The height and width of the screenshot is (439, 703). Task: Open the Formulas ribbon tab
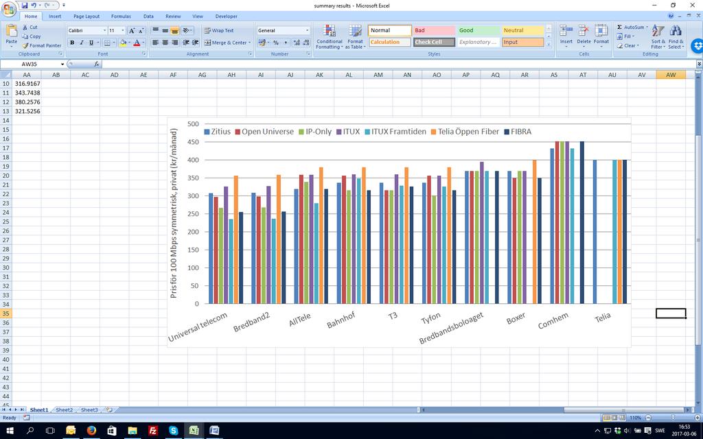click(x=121, y=16)
